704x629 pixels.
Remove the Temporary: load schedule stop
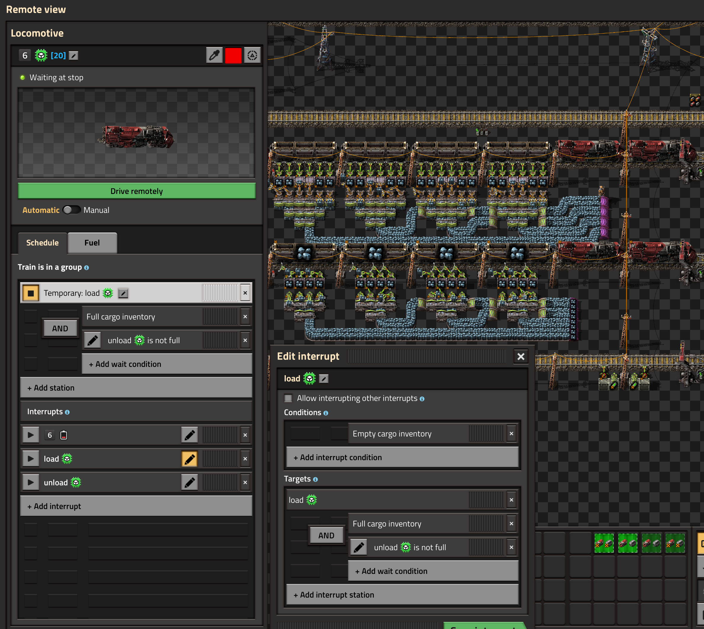(245, 293)
